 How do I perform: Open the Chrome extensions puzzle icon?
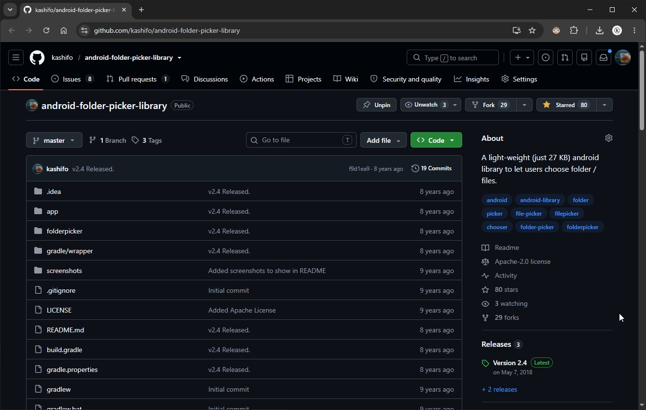pyautogui.click(x=574, y=30)
